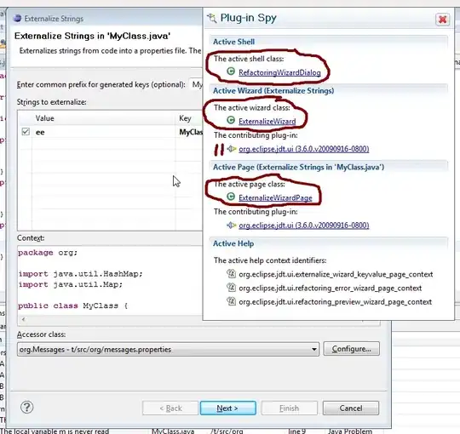The width and height of the screenshot is (460, 434).
Task: Open org.eclipse.jdt.ui plug-in link under Active Page
Action: (303, 225)
